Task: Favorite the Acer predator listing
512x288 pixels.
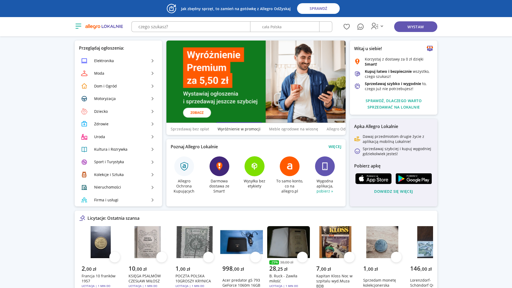Action: (x=255, y=257)
